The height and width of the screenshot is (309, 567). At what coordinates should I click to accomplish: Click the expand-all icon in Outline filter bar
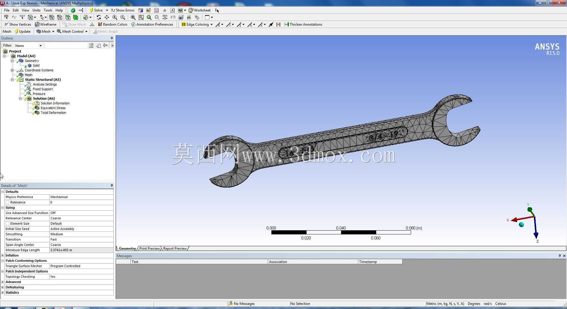point(112,45)
